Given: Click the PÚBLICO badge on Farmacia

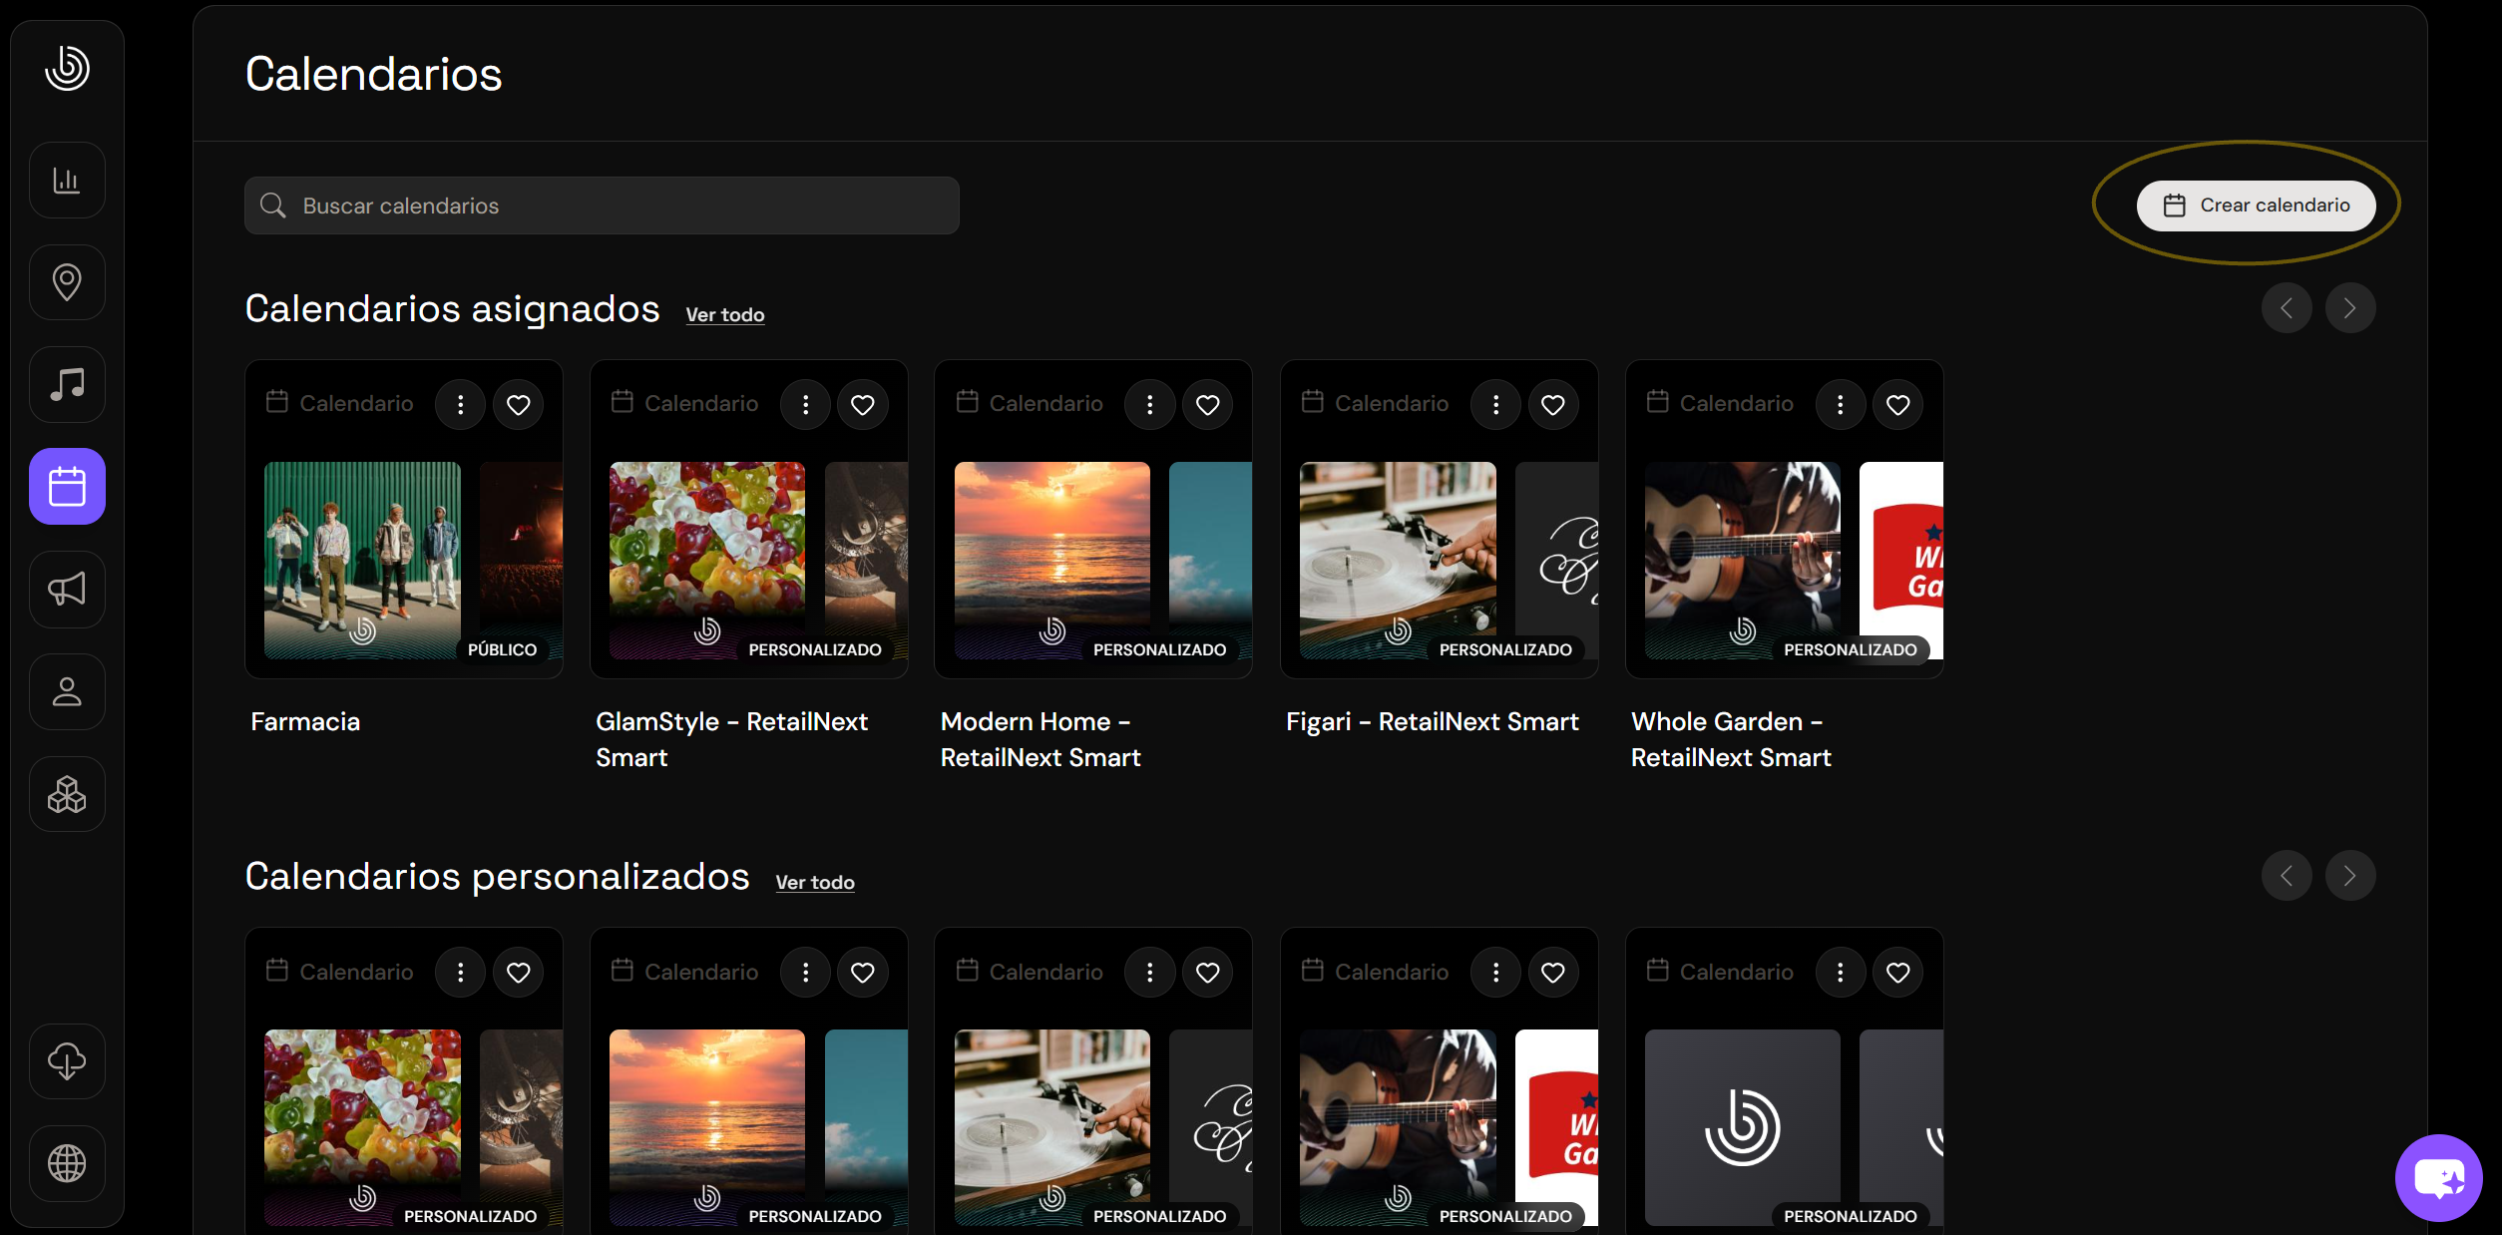Looking at the screenshot, I should [x=503, y=649].
